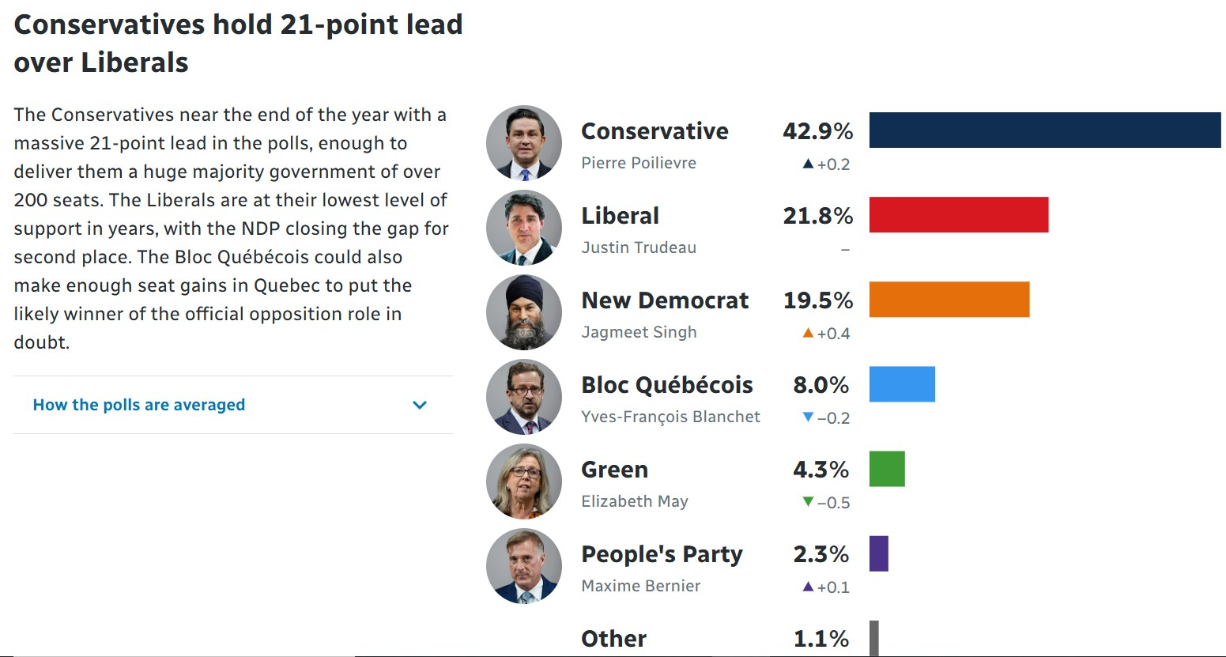Open 'How the polls are averaged' link

(x=139, y=405)
